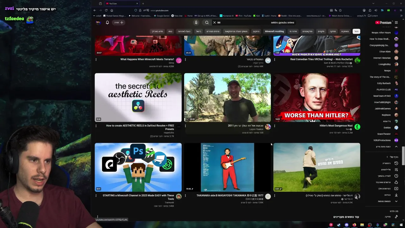Open the Downloads arrow icon
Image resolution: width=405 pixels, height=228 pixels.
pos(396,195)
